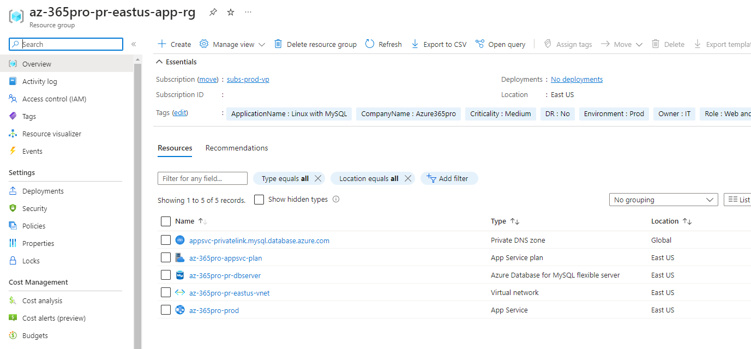
Task: Click the Filter for any field input
Action: click(x=202, y=178)
